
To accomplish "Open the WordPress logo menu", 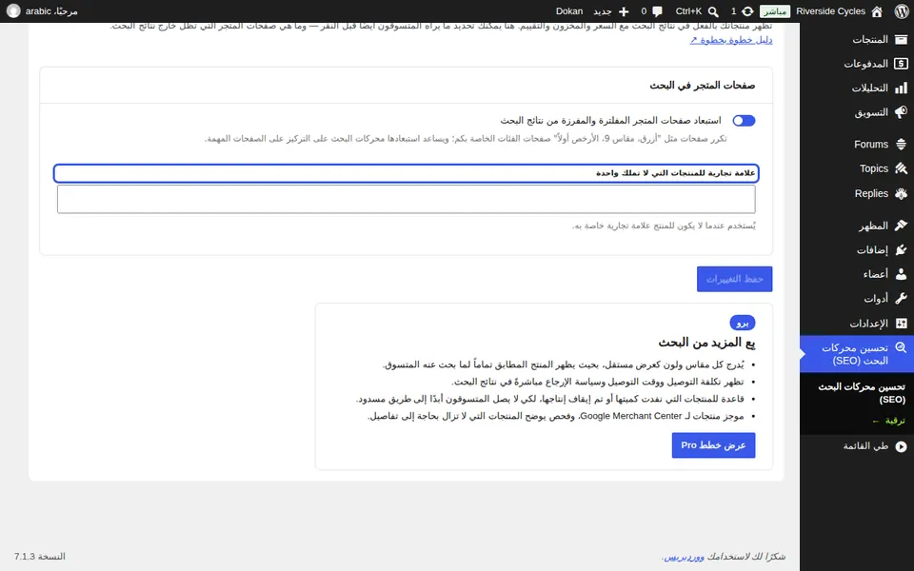I will point(902,11).
